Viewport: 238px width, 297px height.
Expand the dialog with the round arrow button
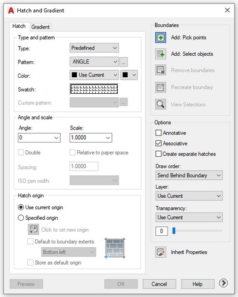[224, 283]
